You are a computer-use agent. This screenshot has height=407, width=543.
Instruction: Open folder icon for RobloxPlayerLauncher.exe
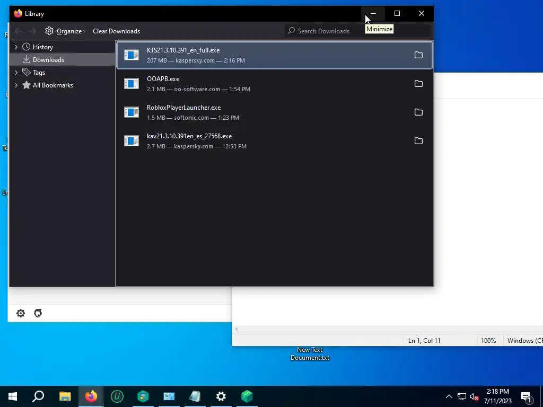coord(418,112)
